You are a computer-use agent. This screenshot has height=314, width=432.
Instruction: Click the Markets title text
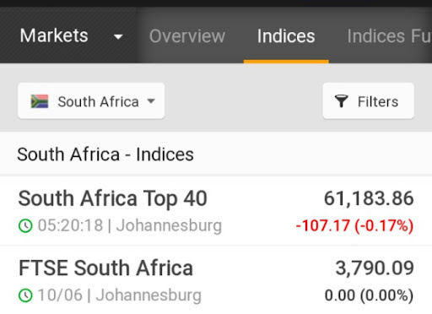[x=54, y=35]
